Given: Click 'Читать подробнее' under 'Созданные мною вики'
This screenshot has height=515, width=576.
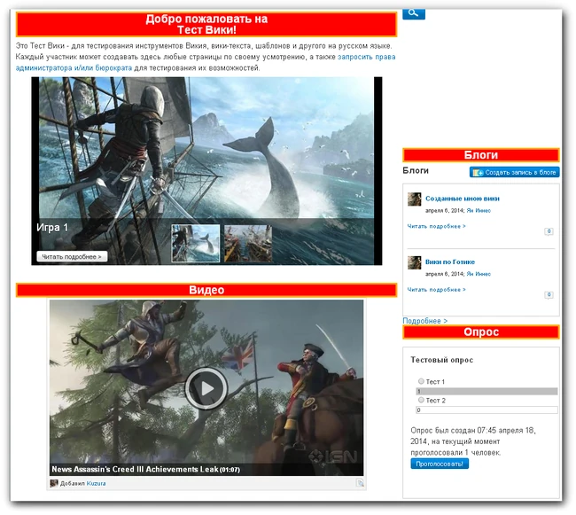Looking at the screenshot, I should click(x=436, y=226).
